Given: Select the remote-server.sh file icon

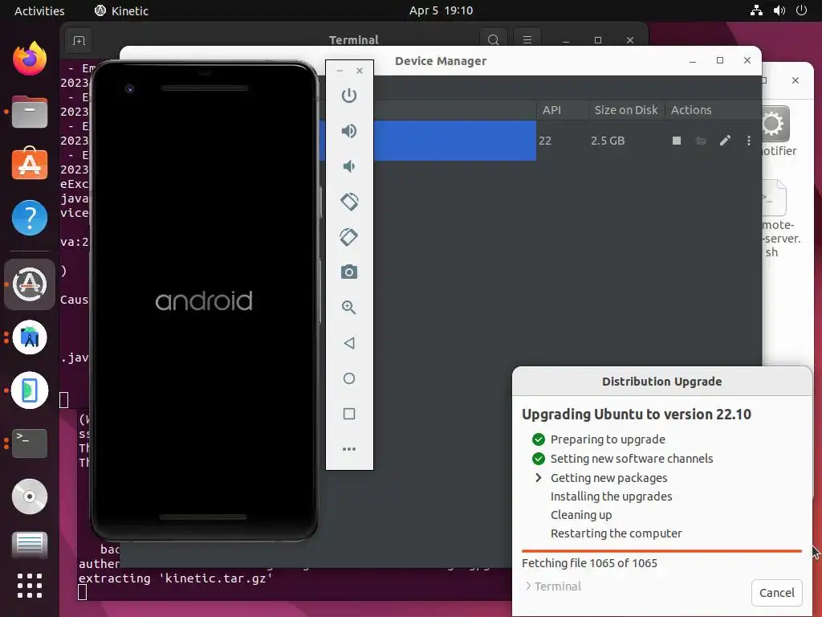Looking at the screenshot, I should point(775,198).
